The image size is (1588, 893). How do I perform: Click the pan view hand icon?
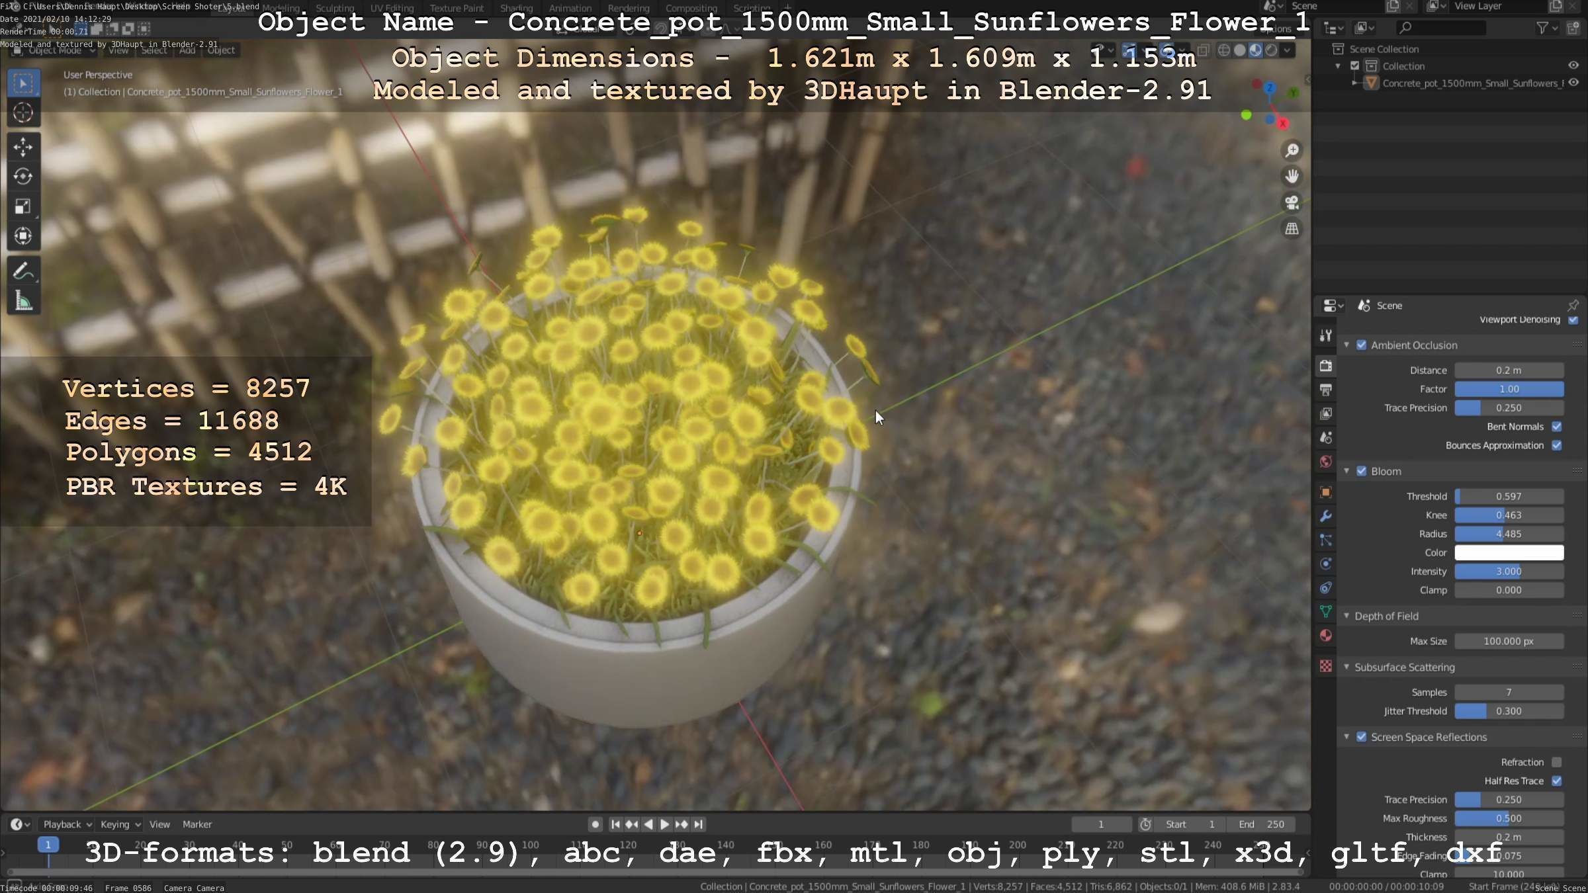click(1292, 177)
